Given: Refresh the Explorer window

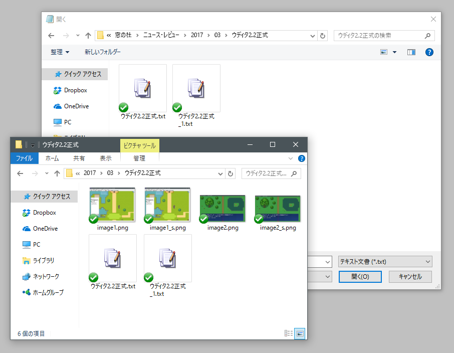Looking at the screenshot, I should click(231, 173).
